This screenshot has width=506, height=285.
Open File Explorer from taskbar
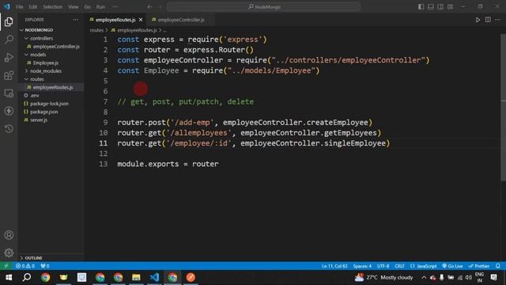136,277
